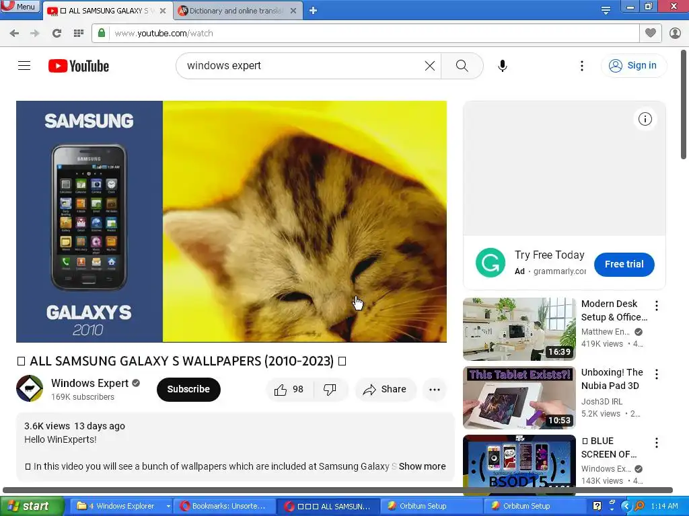
Task: Click the 1:14 AM taskbar clock
Action: click(664, 507)
